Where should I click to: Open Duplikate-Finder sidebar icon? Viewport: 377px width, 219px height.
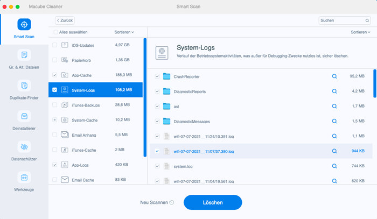pyautogui.click(x=24, y=86)
